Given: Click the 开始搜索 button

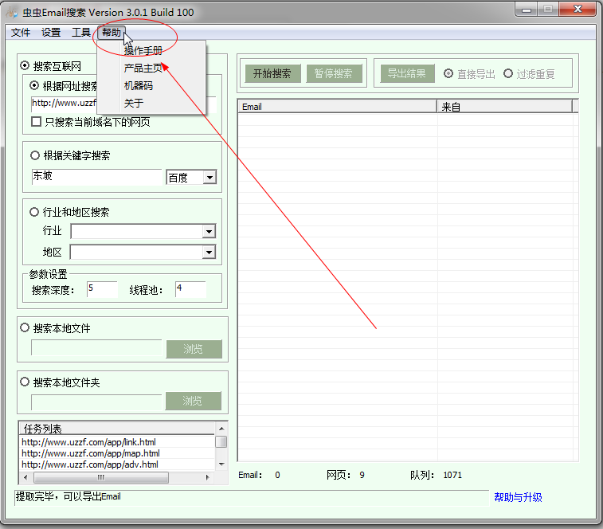Looking at the screenshot, I should [x=272, y=73].
